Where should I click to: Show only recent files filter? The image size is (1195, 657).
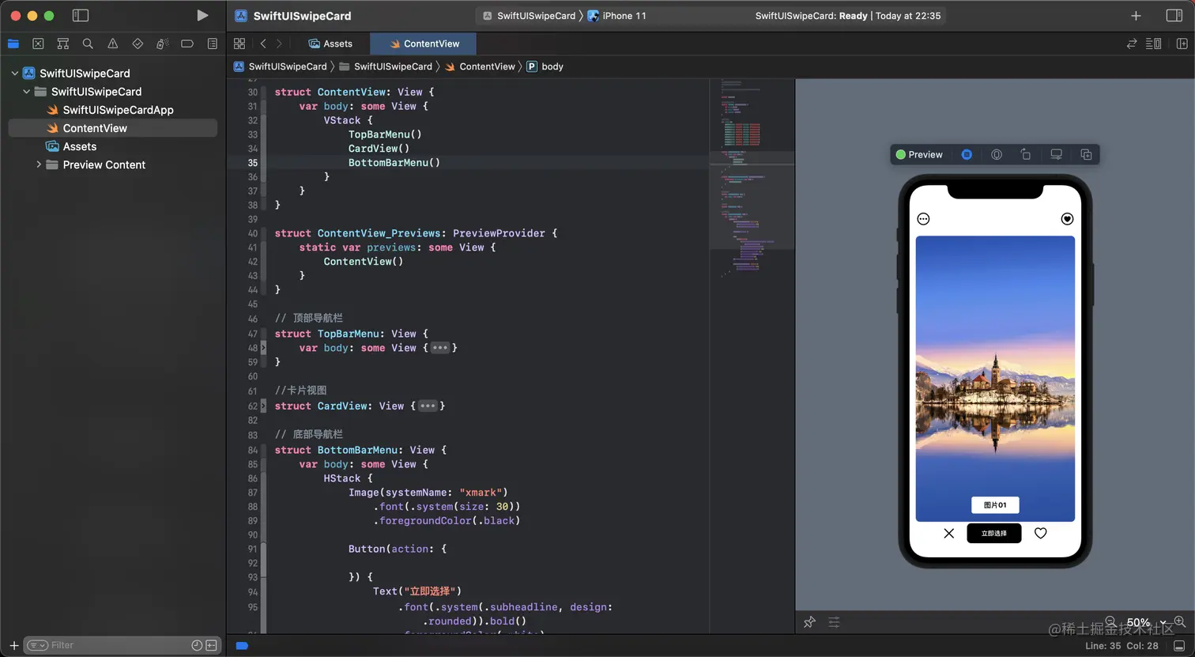(x=197, y=645)
